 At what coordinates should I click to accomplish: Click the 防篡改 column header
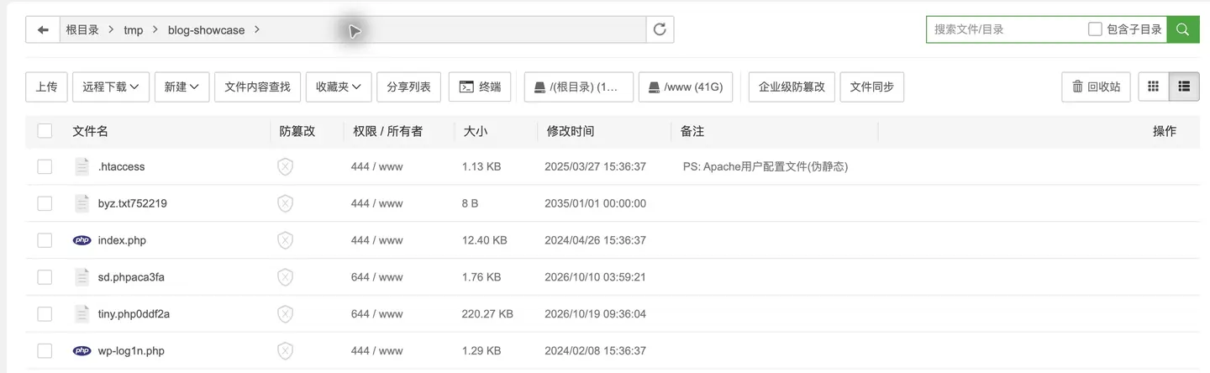[297, 131]
